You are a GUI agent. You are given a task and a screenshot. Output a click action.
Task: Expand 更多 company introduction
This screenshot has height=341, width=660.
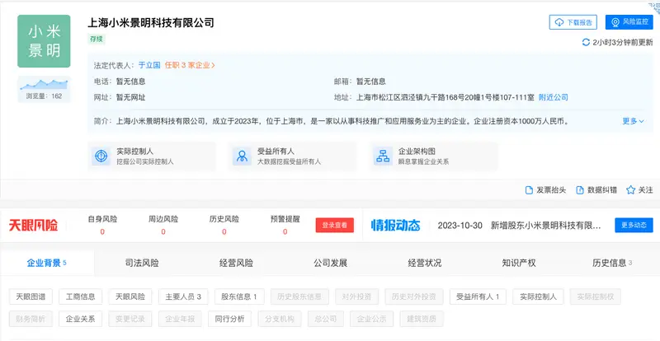click(633, 121)
